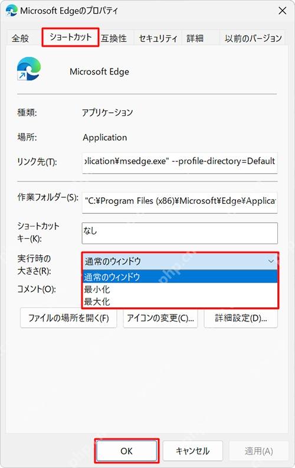This screenshot has width=295, height=468.
Task: Click the キャンセル button
Action: tap(193, 451)
